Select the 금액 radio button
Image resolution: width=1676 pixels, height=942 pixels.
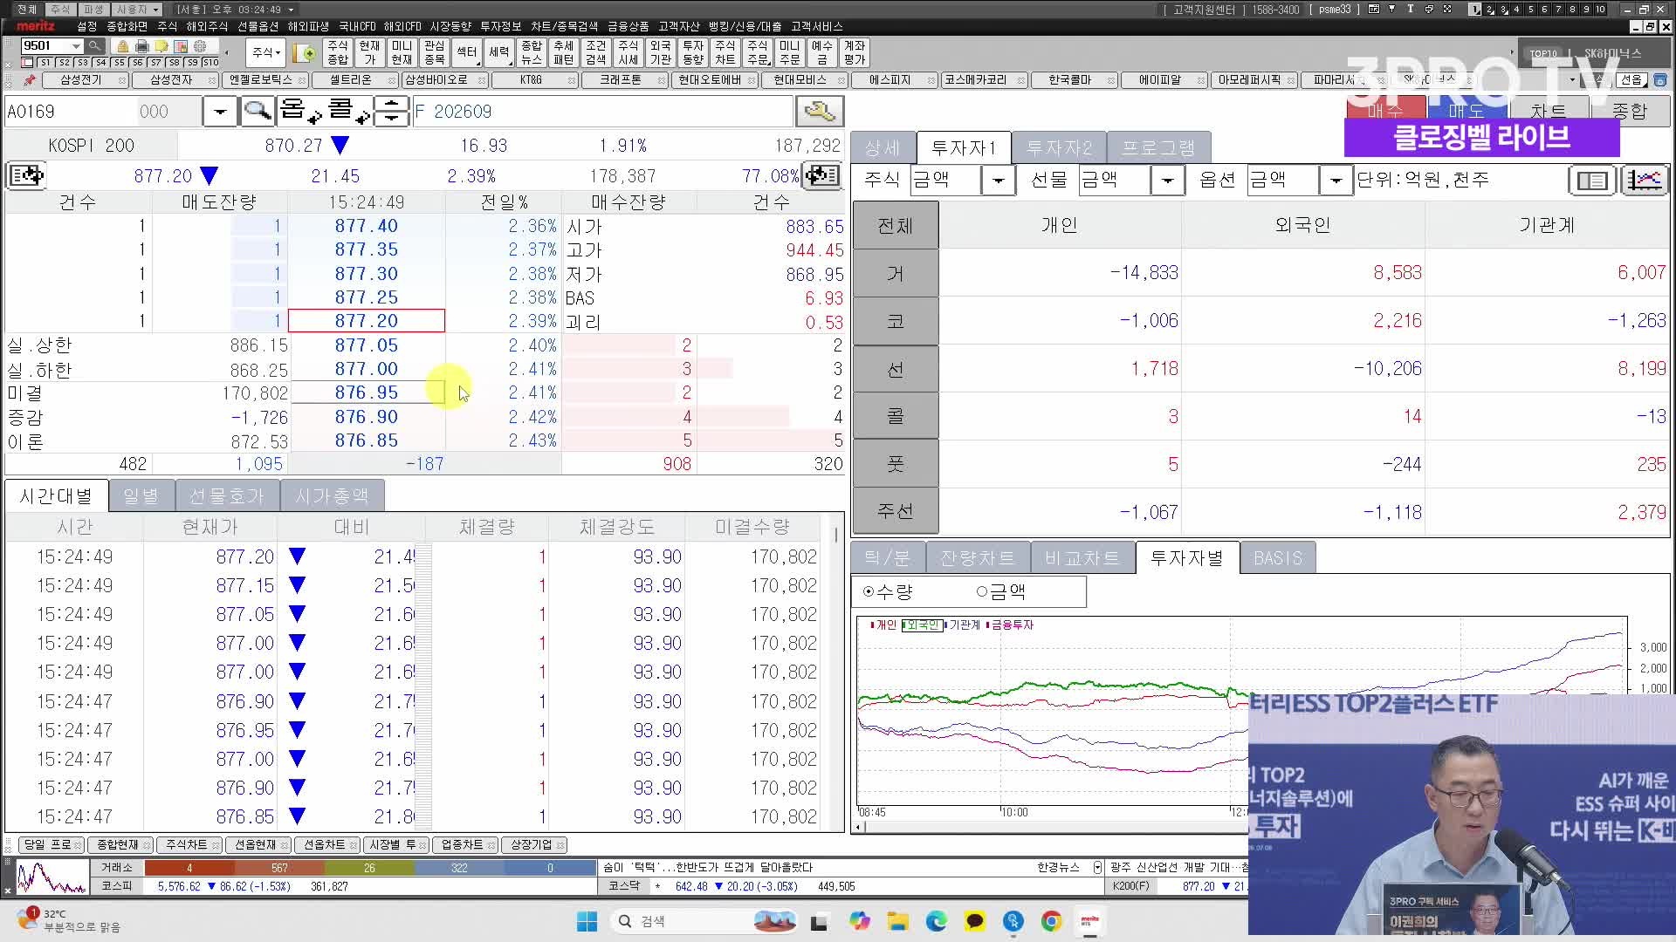(x=981, y=591)
